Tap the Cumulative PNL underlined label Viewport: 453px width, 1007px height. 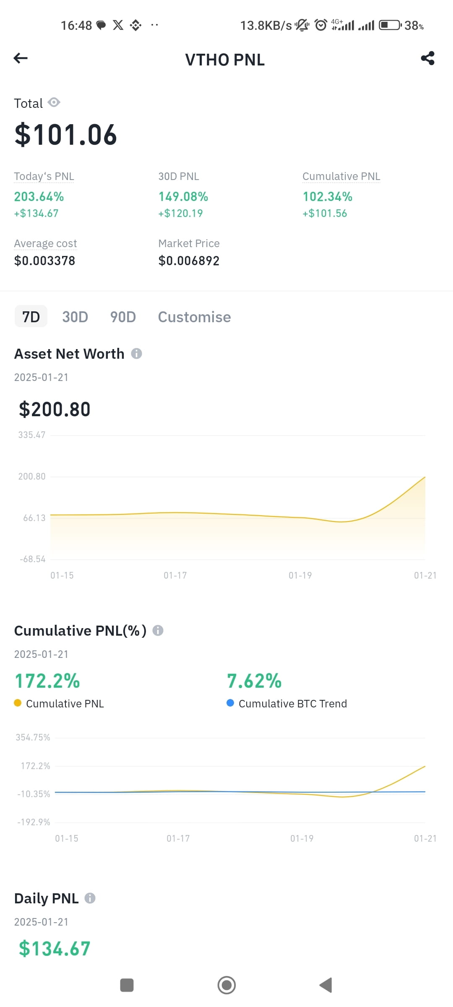pos(341,176)
